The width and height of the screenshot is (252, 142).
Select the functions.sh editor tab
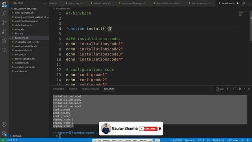coord(228,3)
